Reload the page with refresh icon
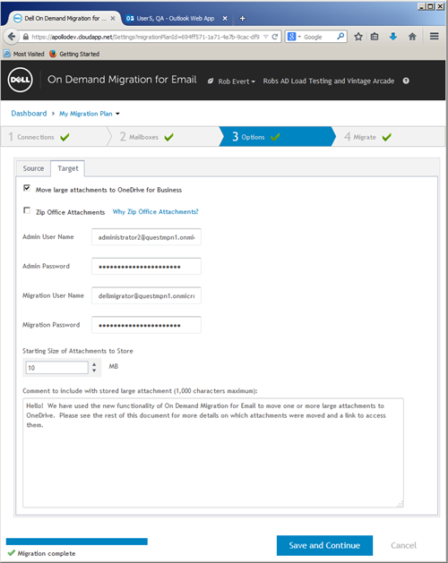 click(x=275, y=37)
